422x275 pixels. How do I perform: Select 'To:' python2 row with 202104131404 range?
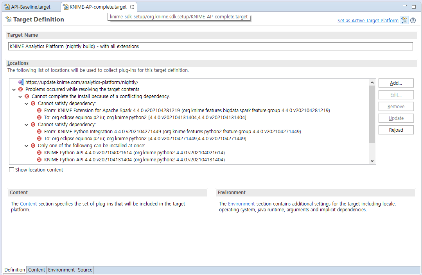(145, 118)
